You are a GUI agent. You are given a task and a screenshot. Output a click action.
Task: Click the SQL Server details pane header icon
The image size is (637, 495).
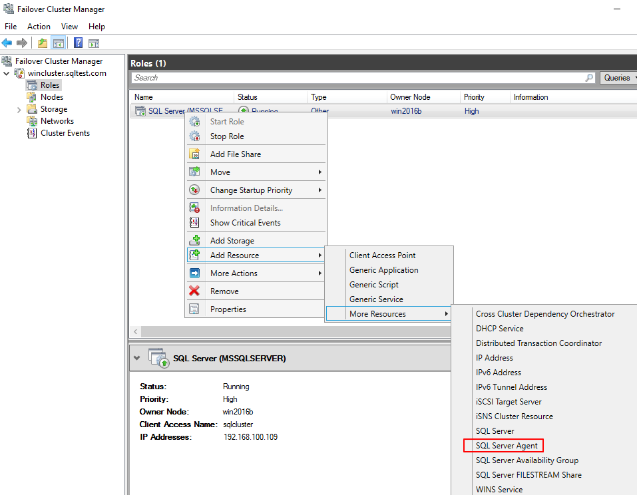coord(158,358)
